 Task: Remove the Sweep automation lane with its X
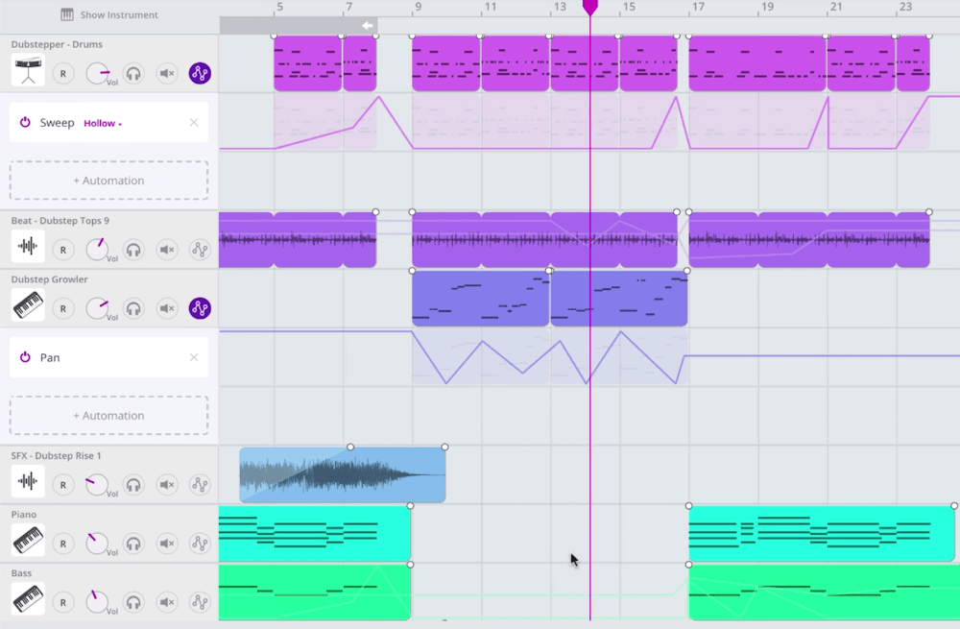pos(192,122)
